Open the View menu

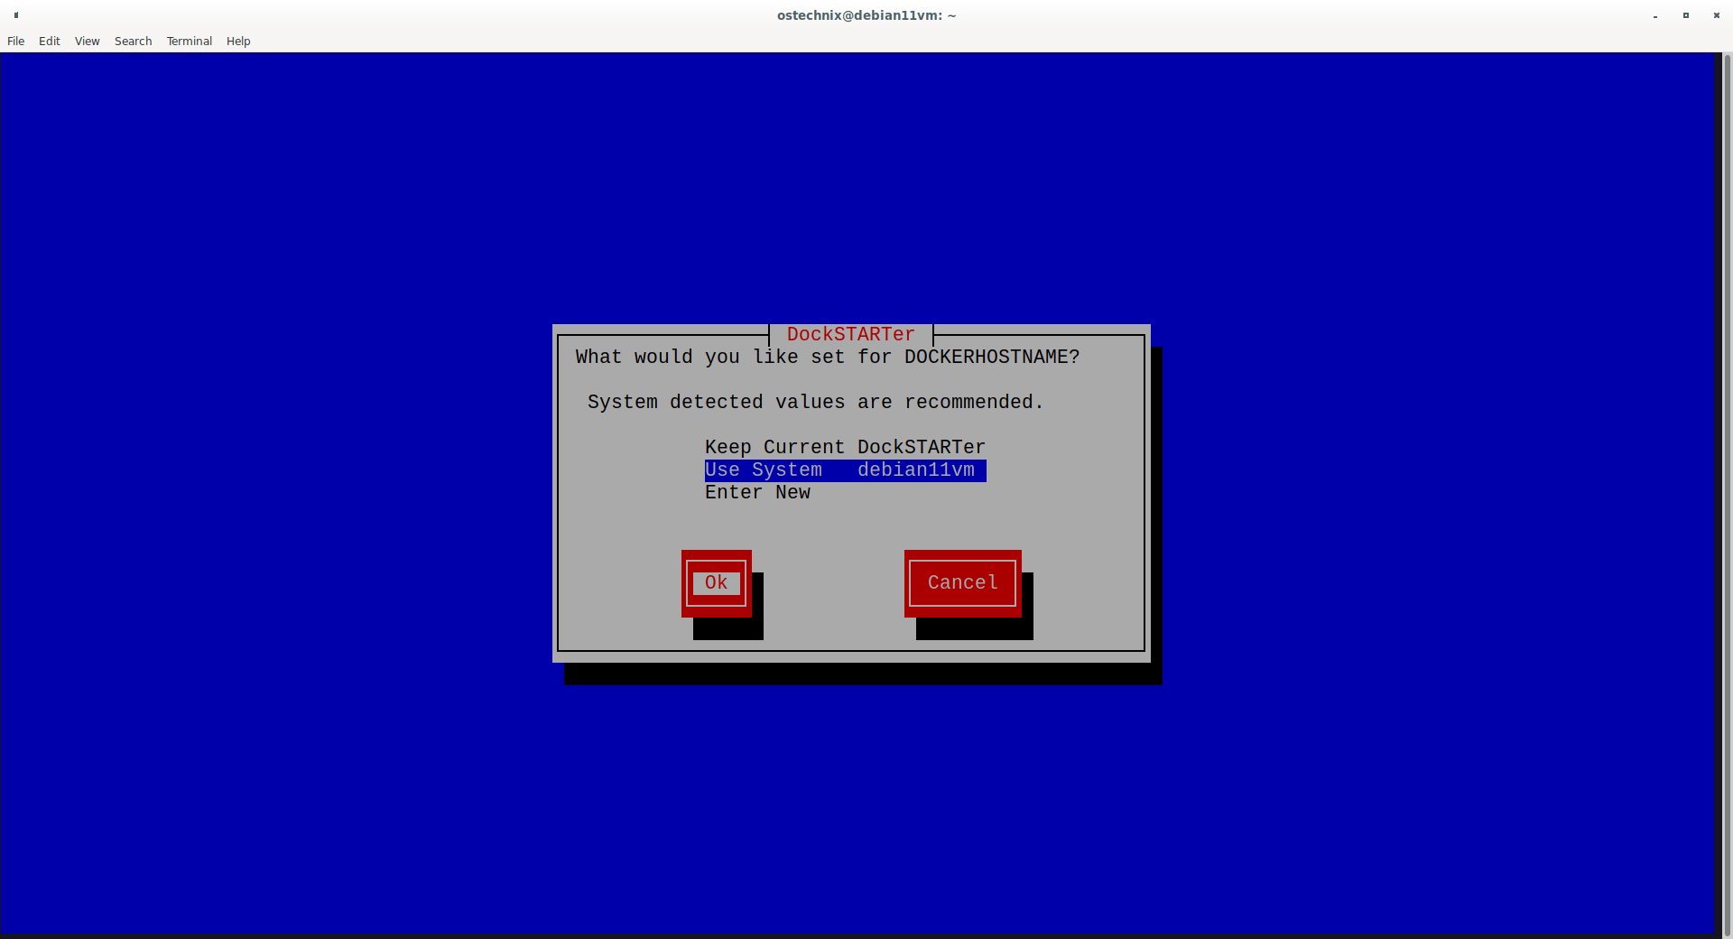pos(87,42)
